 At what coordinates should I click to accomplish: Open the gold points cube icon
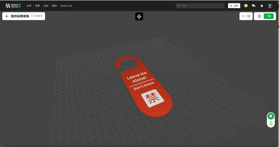coord(246,6)
